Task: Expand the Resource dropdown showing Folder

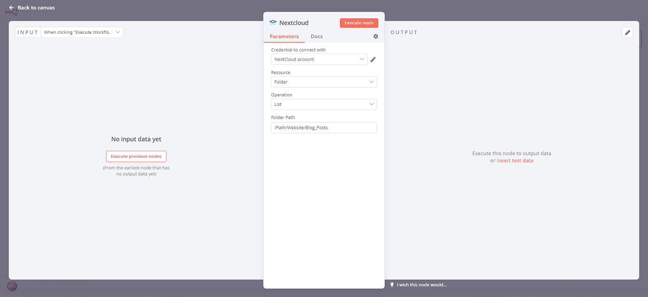Action: [x=324, y=82]
